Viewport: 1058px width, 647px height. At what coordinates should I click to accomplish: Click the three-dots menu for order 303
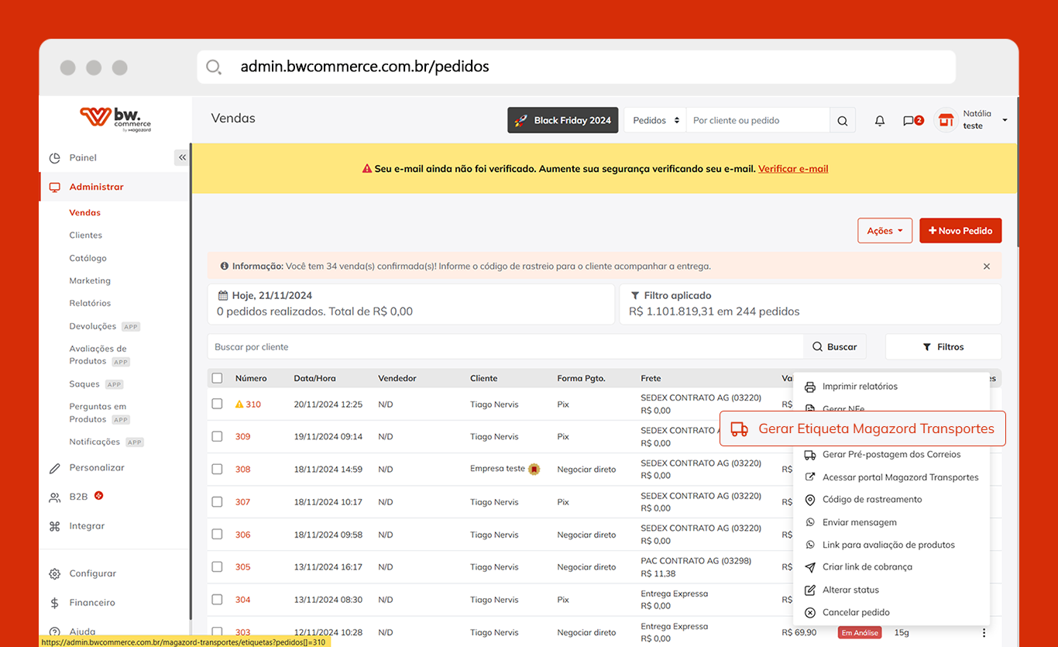click(984, 632)
